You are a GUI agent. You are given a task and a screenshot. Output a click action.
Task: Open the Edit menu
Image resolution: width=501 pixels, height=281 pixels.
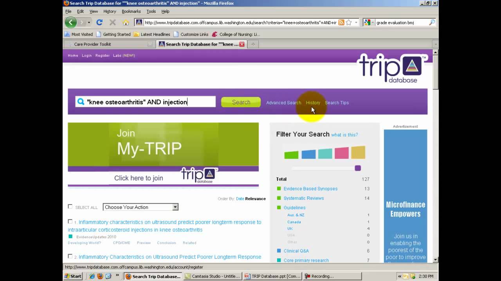coord(80,11)
